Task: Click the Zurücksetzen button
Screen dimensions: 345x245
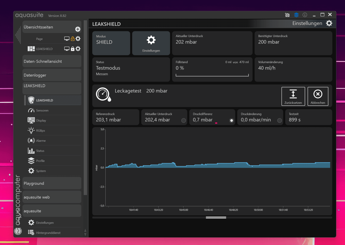Action: [x=293, y=96]
